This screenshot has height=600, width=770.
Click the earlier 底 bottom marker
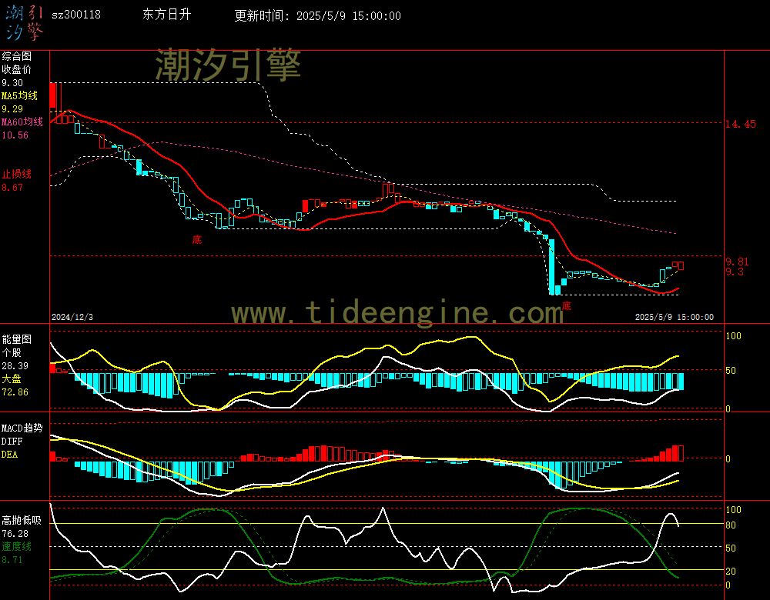(197, 239)
